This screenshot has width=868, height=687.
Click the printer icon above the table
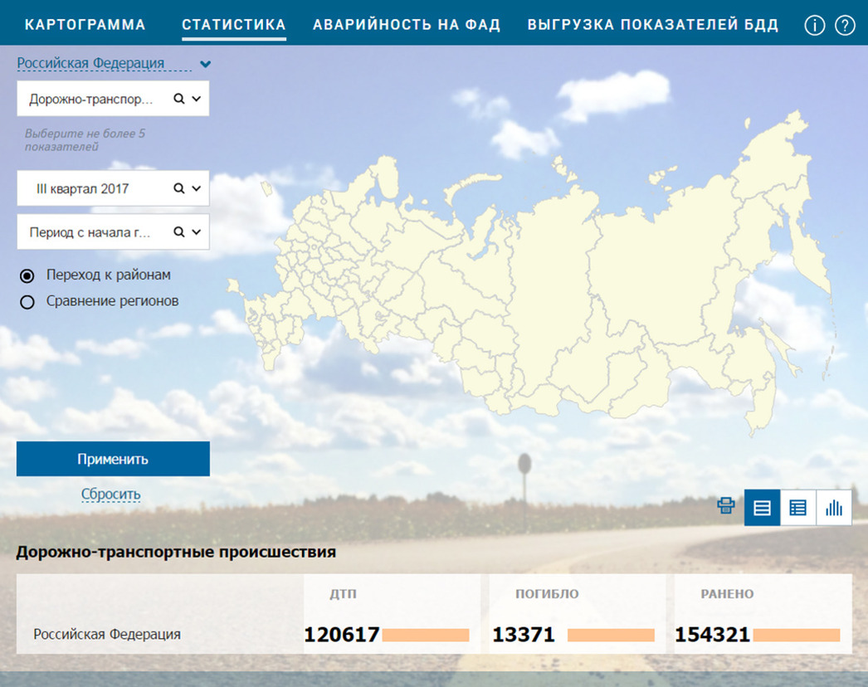[x=726, y=506]
